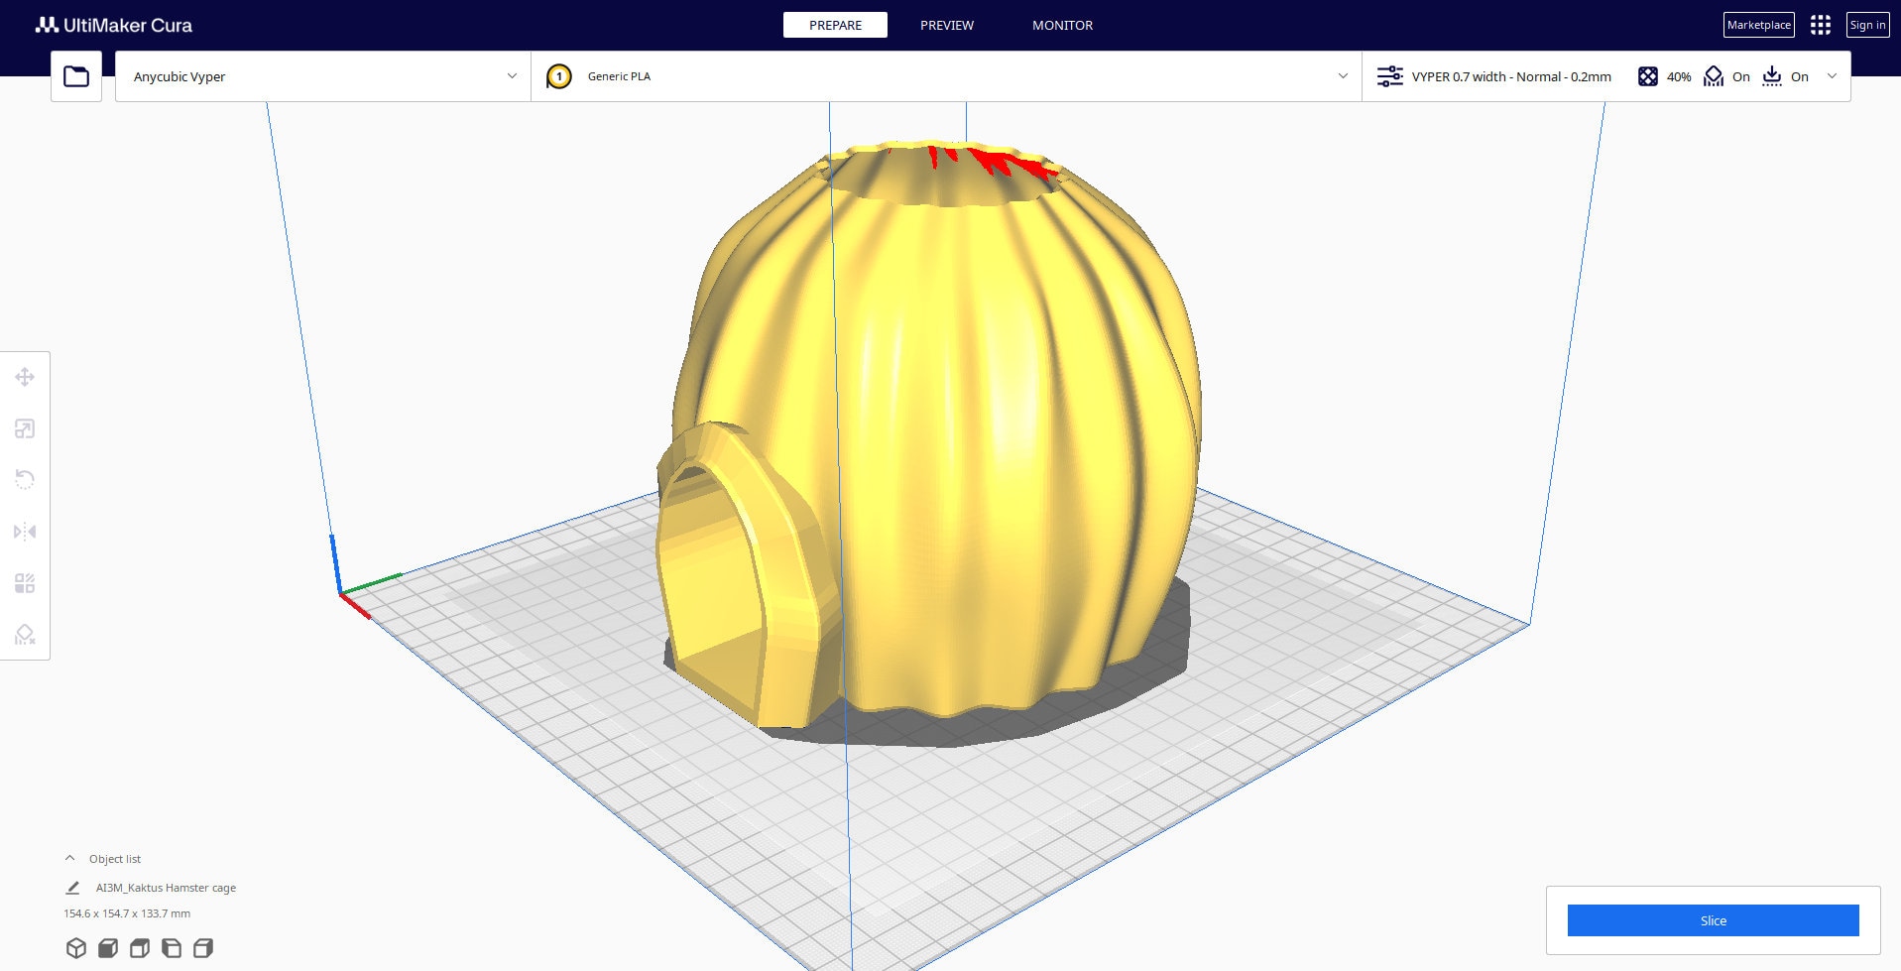Open the MONITOR tab
1901x971 pixels.
pyautogui.click(x=1062, y=25)
